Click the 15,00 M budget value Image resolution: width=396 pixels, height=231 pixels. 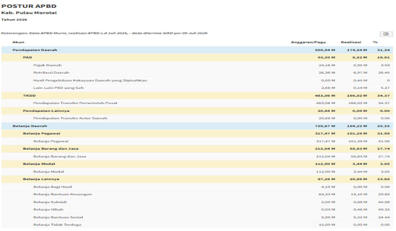point(326,224)
